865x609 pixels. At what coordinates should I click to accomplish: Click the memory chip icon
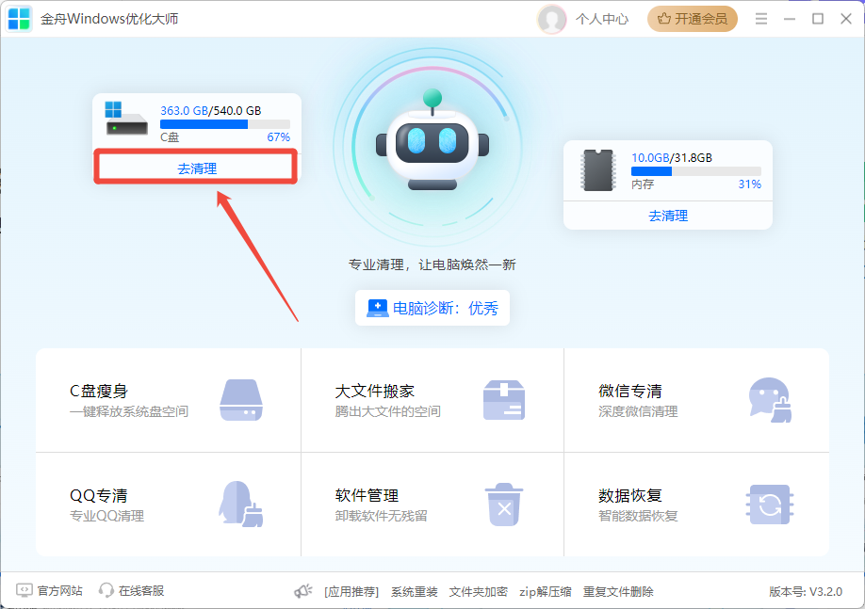[598, 170]
